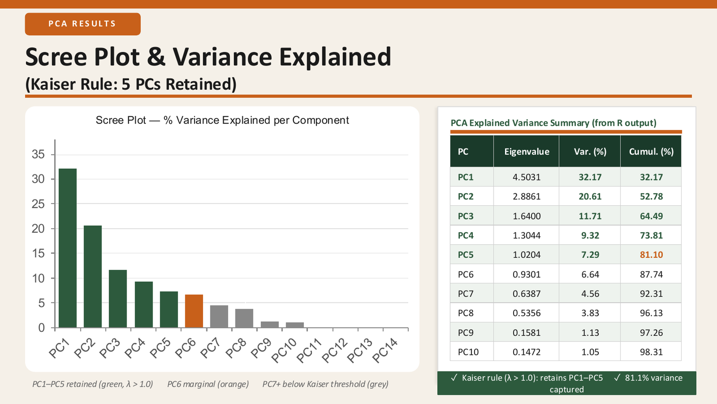Click cumulative cell 87.74
The width and height of the screenshot is (717, 404).
pyautogui.click(x=651, y=274)
